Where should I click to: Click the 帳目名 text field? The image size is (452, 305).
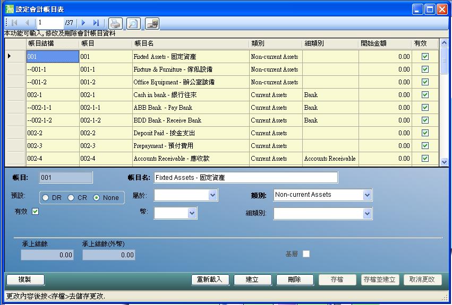pos(245,178)
